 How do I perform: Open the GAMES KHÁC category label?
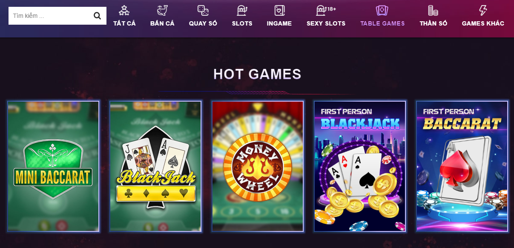point(483,23)
